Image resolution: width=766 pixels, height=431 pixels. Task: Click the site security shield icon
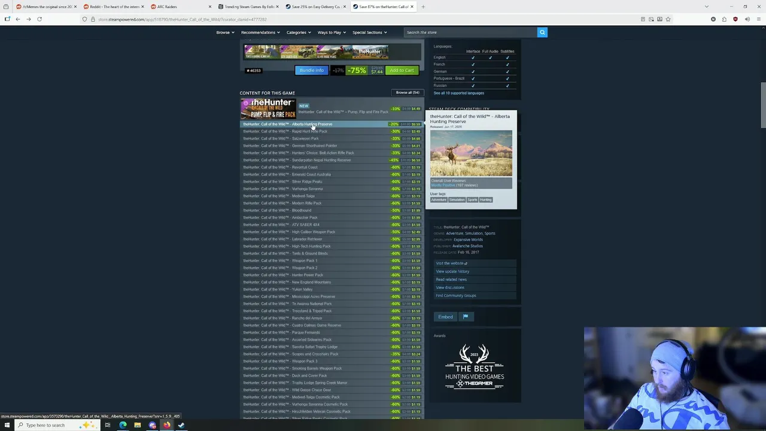[x=84, y=19]
